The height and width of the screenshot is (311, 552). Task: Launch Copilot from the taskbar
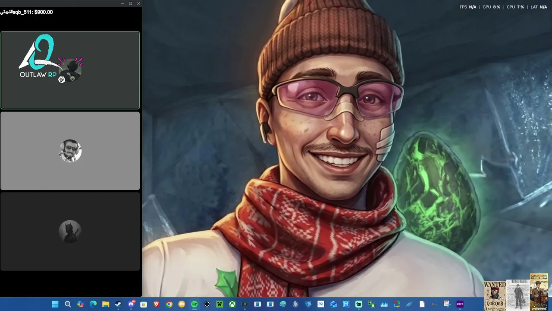(x=80, y=304)
